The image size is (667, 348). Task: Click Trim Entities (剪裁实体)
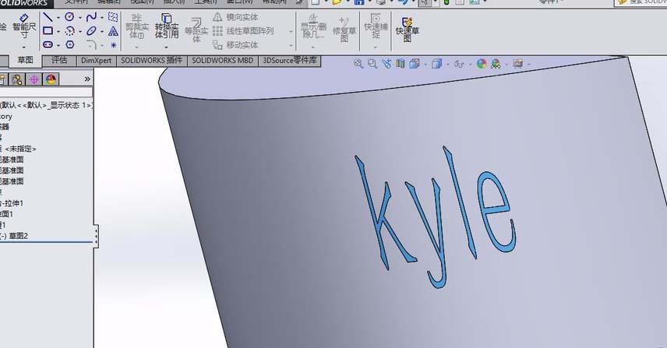pos(137,26)
